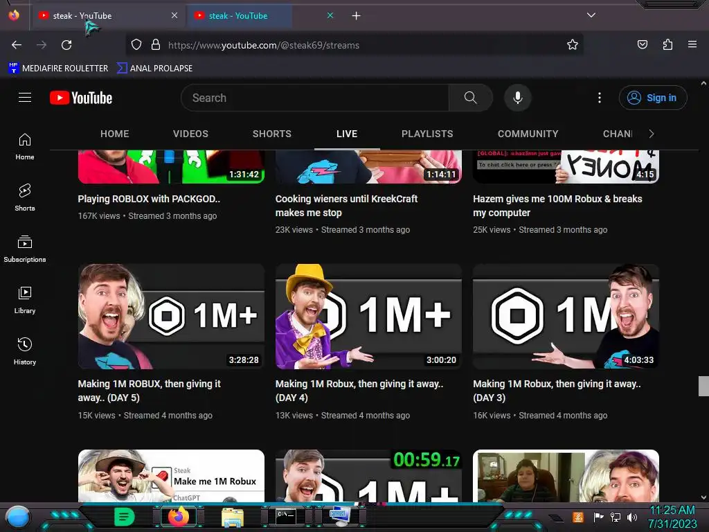This screenshot has width=709, height=532.
Task: Switch to the VIDEOS tab
Action: (x=190, y=134)
